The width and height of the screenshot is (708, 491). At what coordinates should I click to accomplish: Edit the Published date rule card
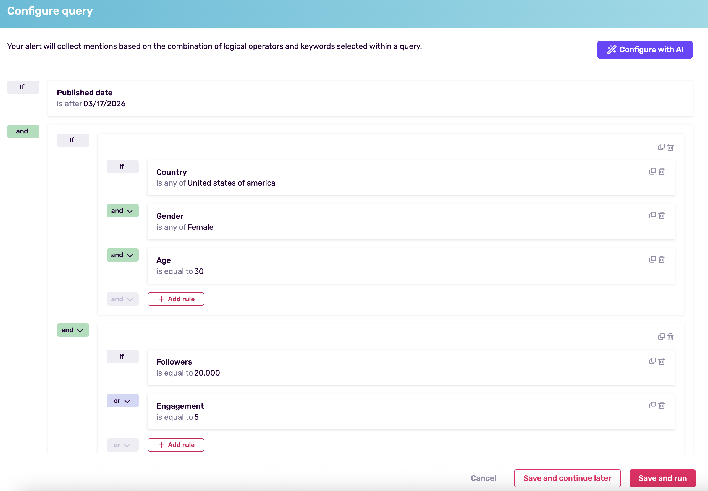370,98
